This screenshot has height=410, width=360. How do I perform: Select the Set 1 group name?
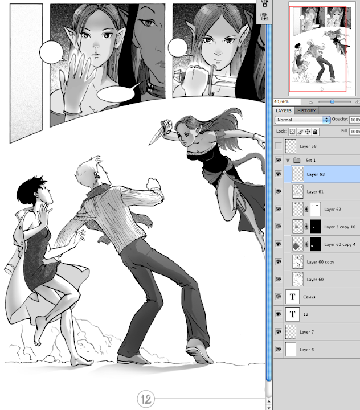[x=310, y=160]
